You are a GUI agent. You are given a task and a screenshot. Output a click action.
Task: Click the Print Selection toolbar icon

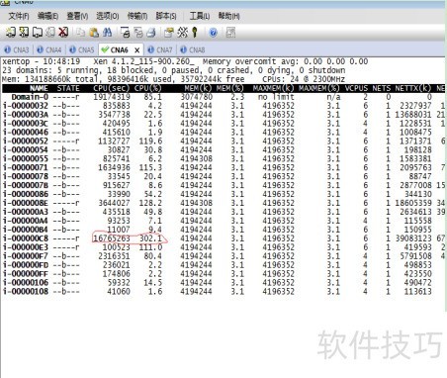(x=137, y=33)
